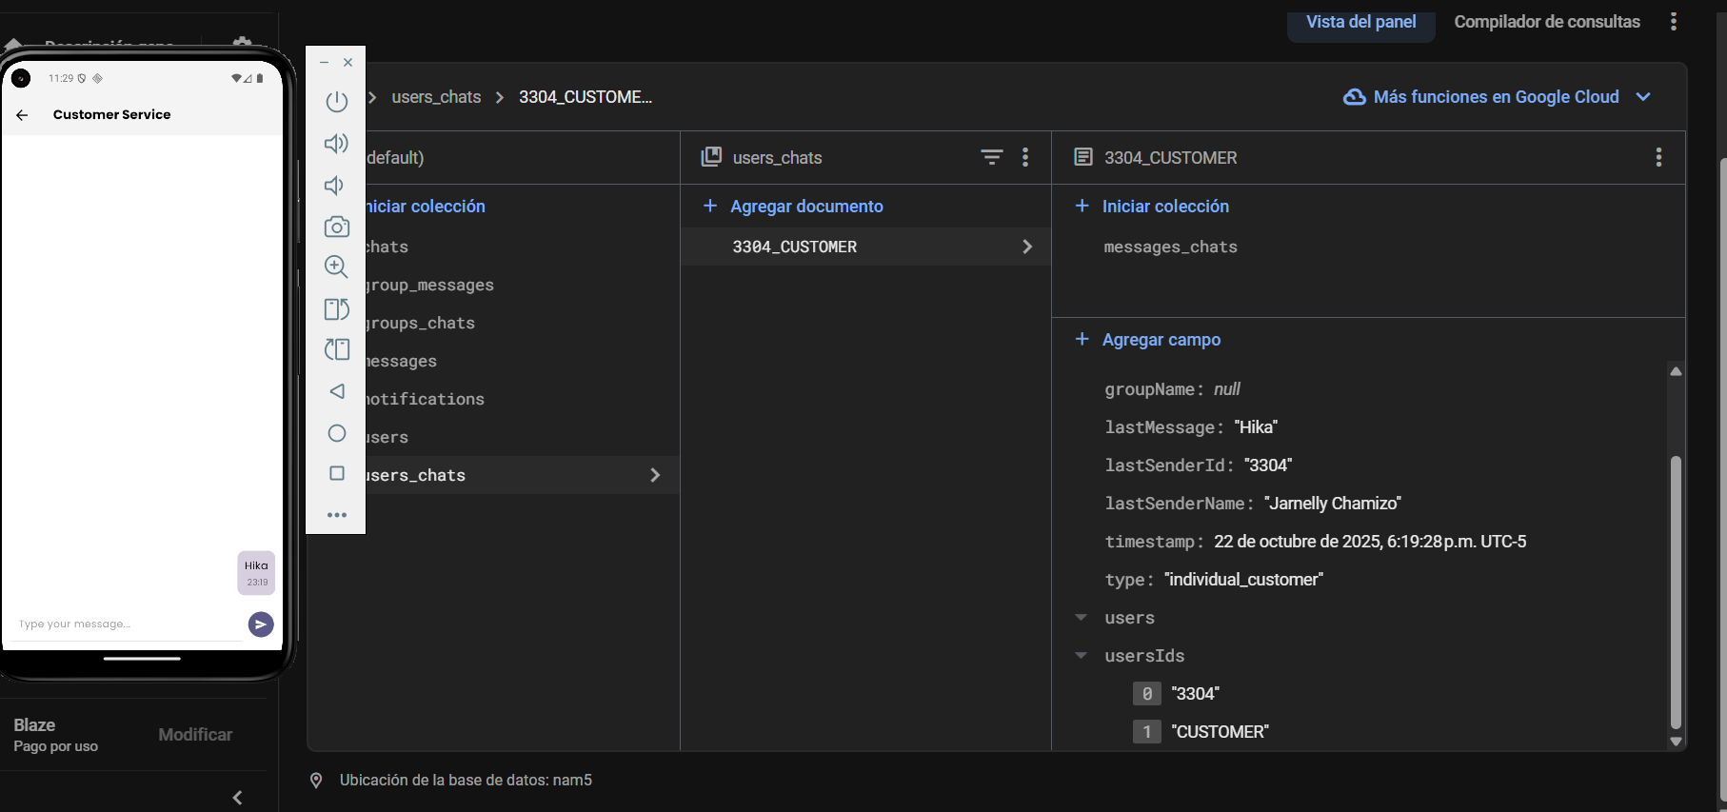Screen dimensions: 1727x812
Task: Click Agregar campo button
Action: click(1161, 340)
